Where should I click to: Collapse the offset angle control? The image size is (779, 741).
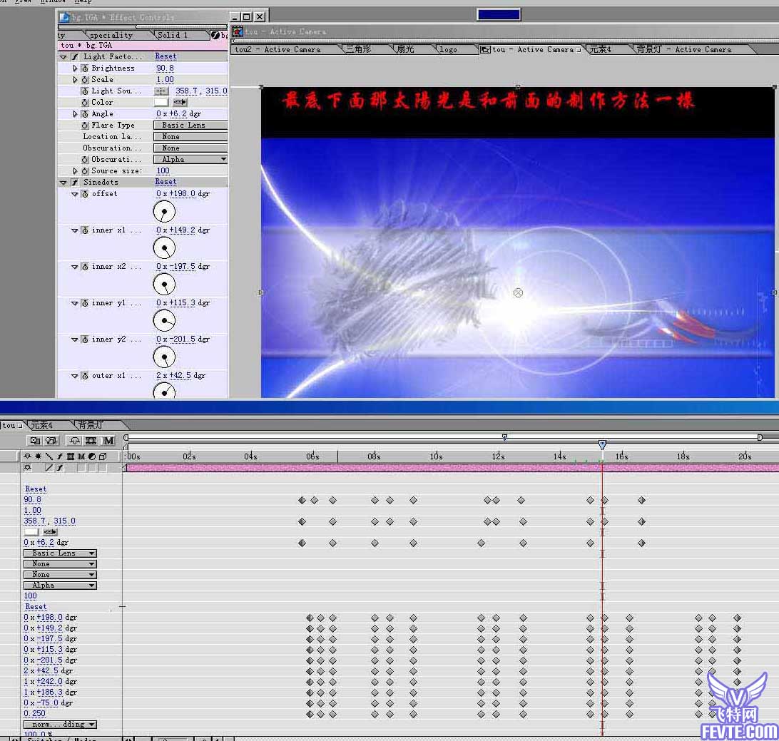pyautogui.click(x=74, y=194)
